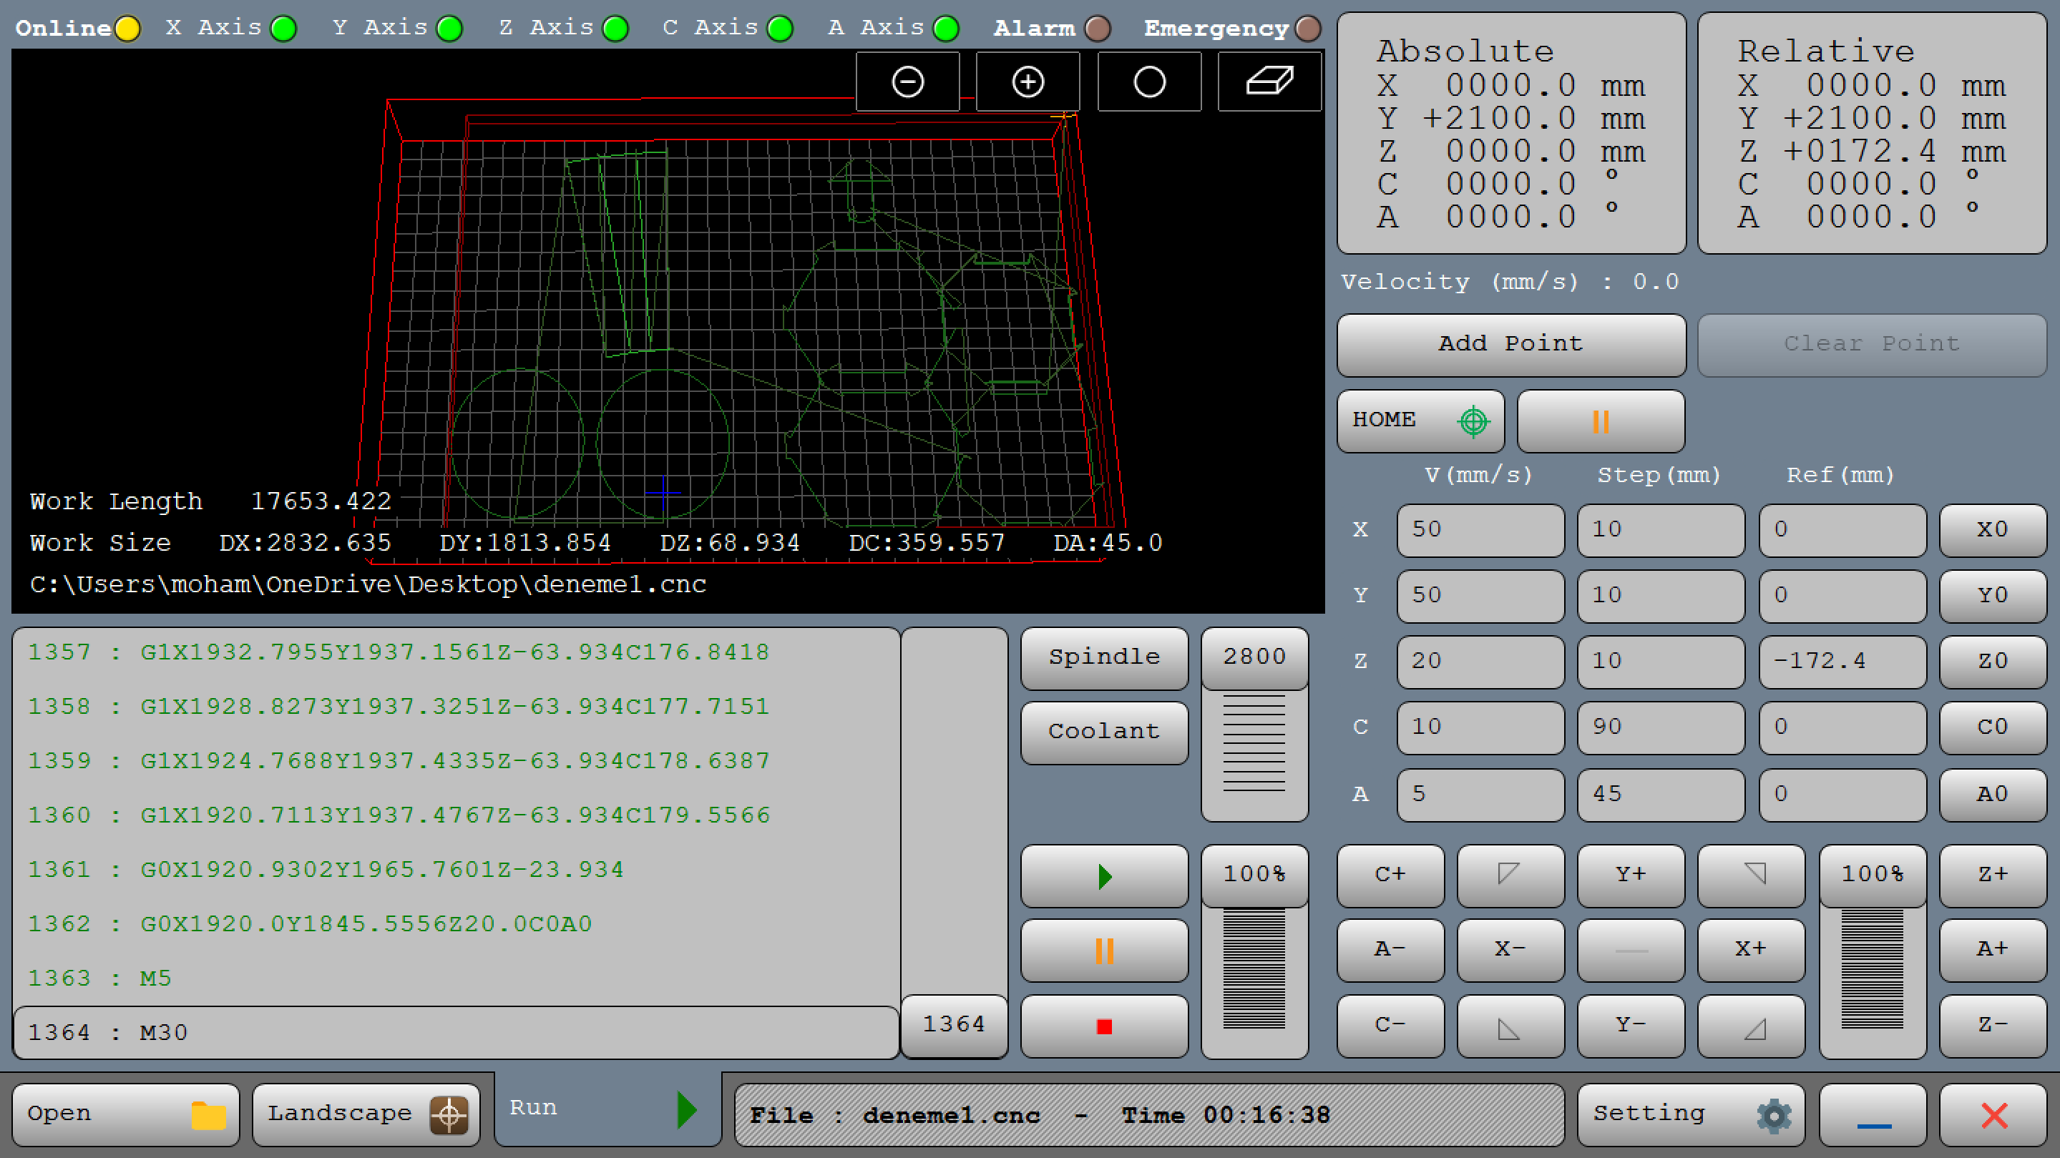Click the X velocity input field

[x=1480, y=530]
